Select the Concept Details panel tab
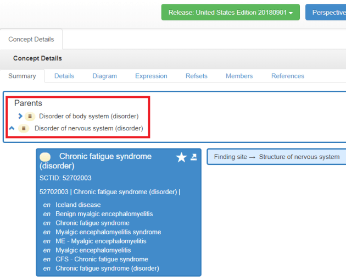This screenshot has height=280, width=346. [x=31, y=40]
